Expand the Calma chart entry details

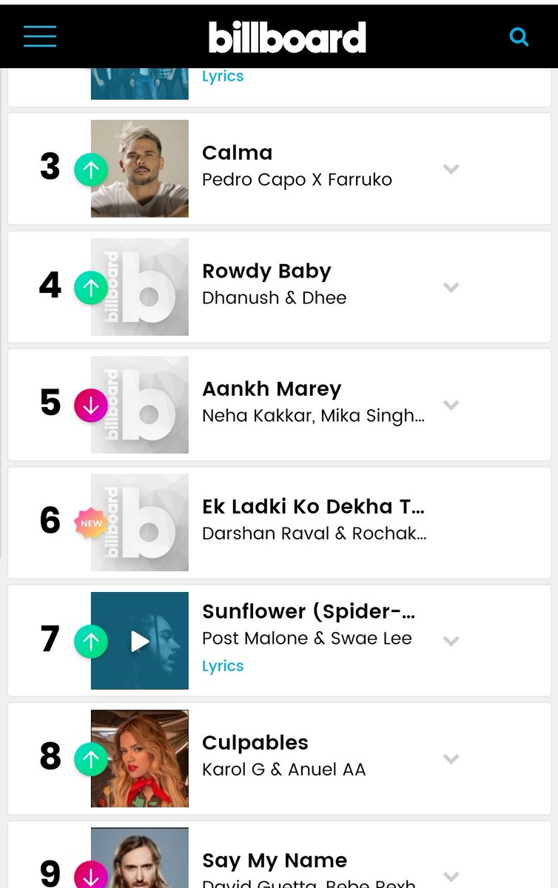point(451,169)
